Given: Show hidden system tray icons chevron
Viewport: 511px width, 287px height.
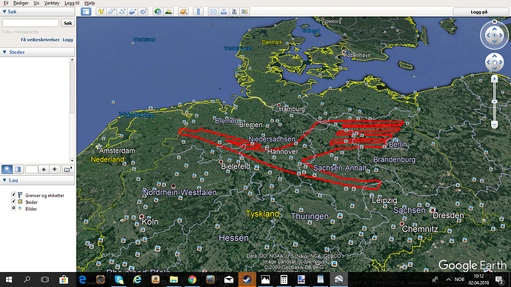Looking at the screenshot, I should tap(449, 280).
